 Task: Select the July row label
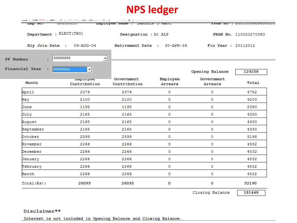coord(27,114)
